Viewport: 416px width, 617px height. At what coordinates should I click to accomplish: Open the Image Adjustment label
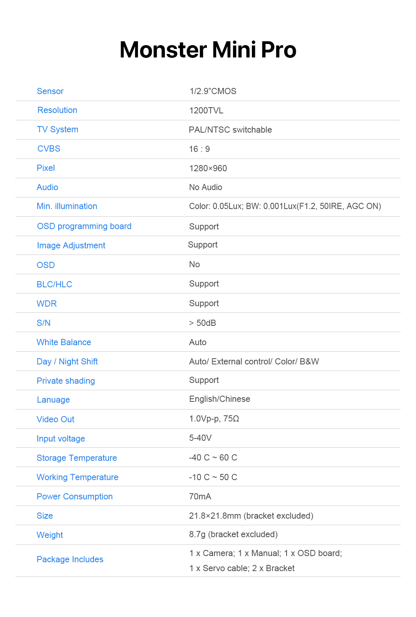(x=71, y=246)
